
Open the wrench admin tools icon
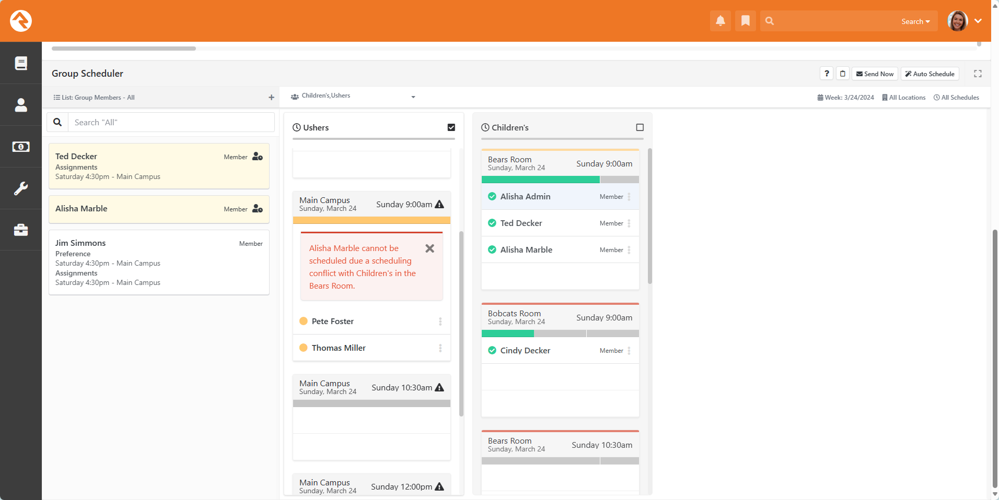(21, 188)
